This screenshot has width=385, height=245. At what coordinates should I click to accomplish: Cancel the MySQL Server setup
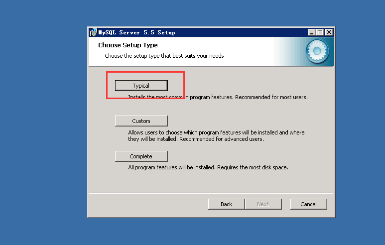(x=308, y=204)
